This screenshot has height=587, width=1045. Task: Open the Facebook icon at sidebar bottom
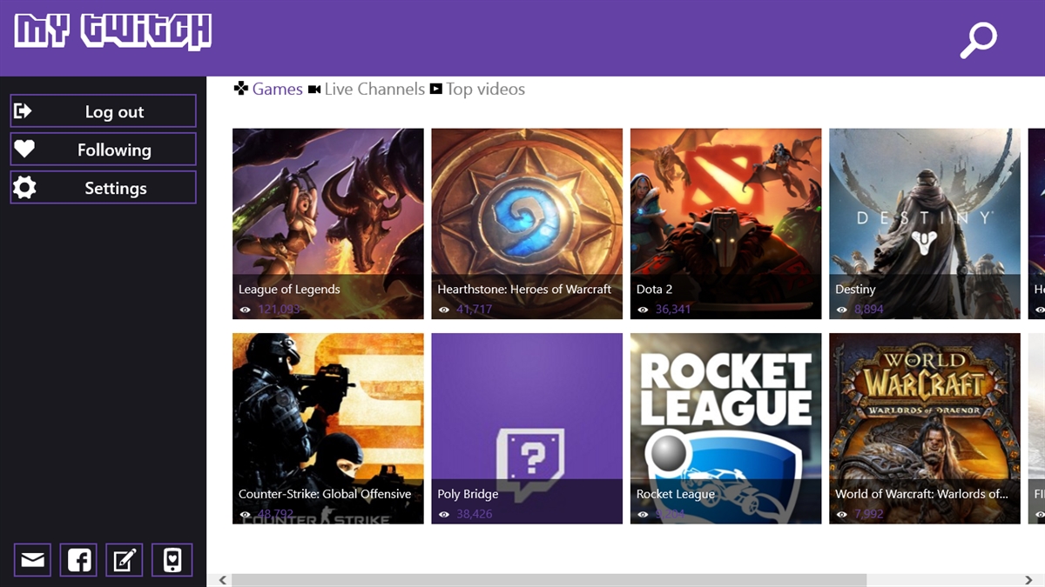point(78,560)
